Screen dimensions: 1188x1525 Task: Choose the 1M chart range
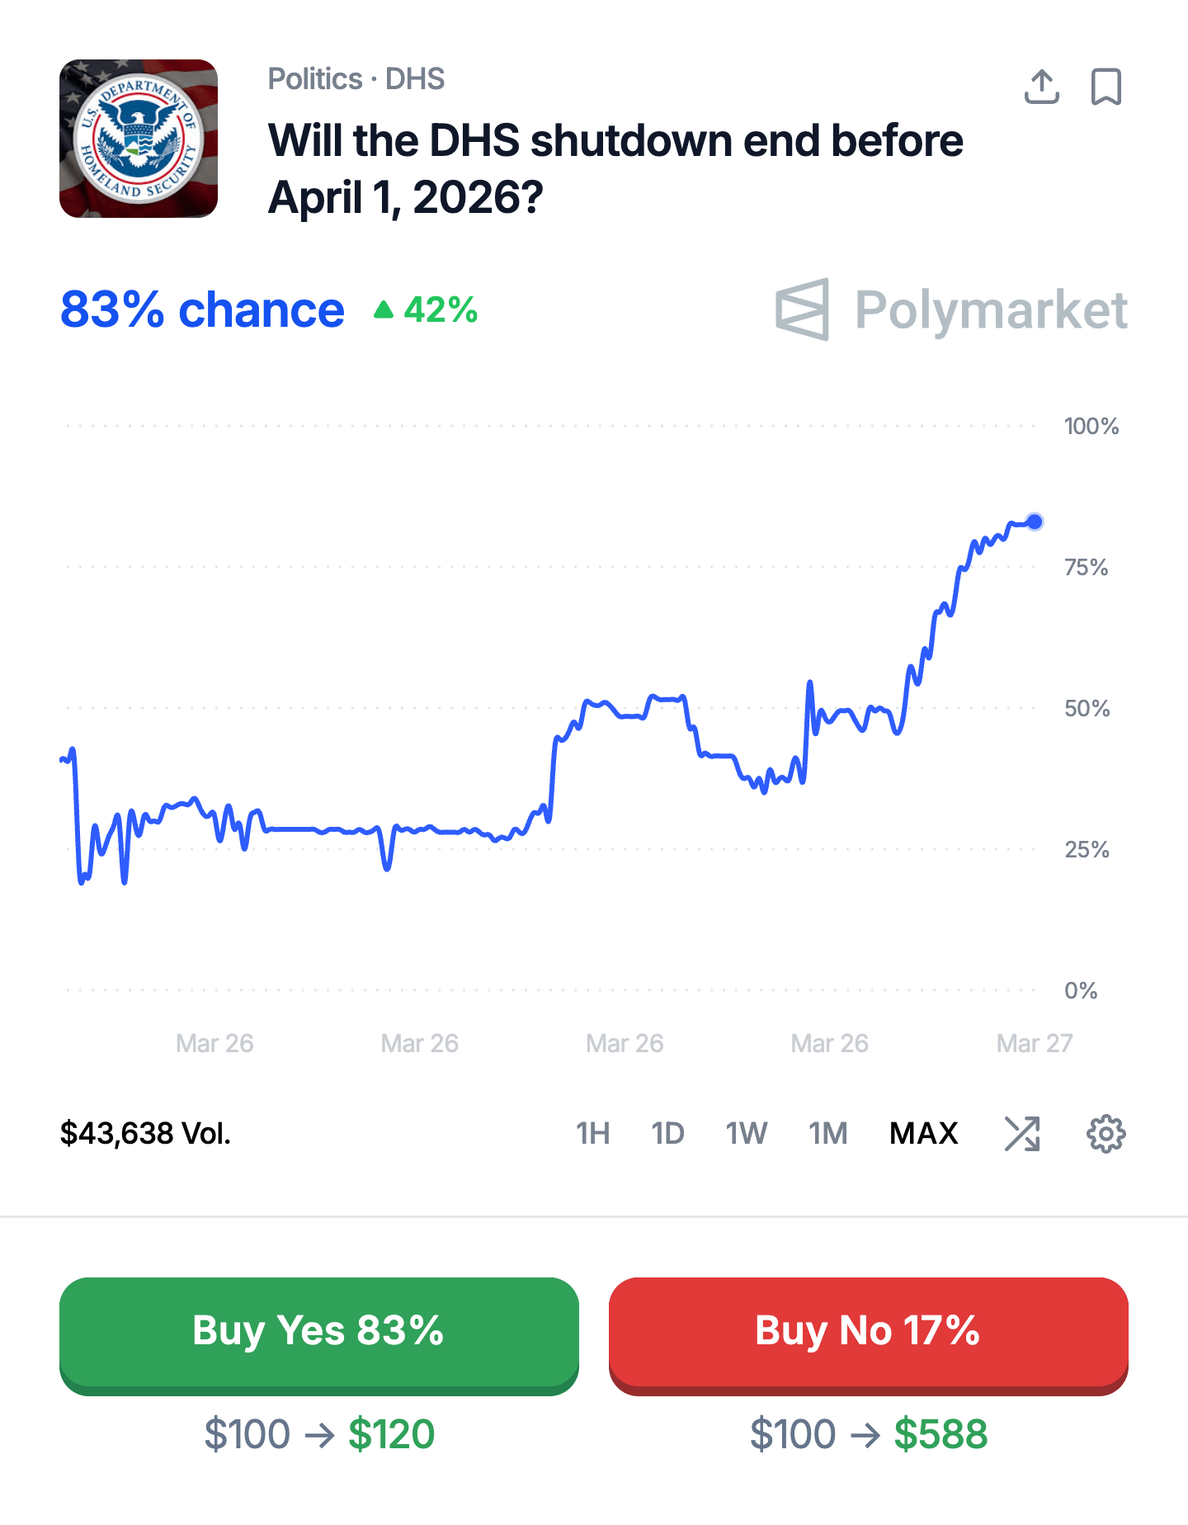pyautogui.click(x=827, y=1133)
